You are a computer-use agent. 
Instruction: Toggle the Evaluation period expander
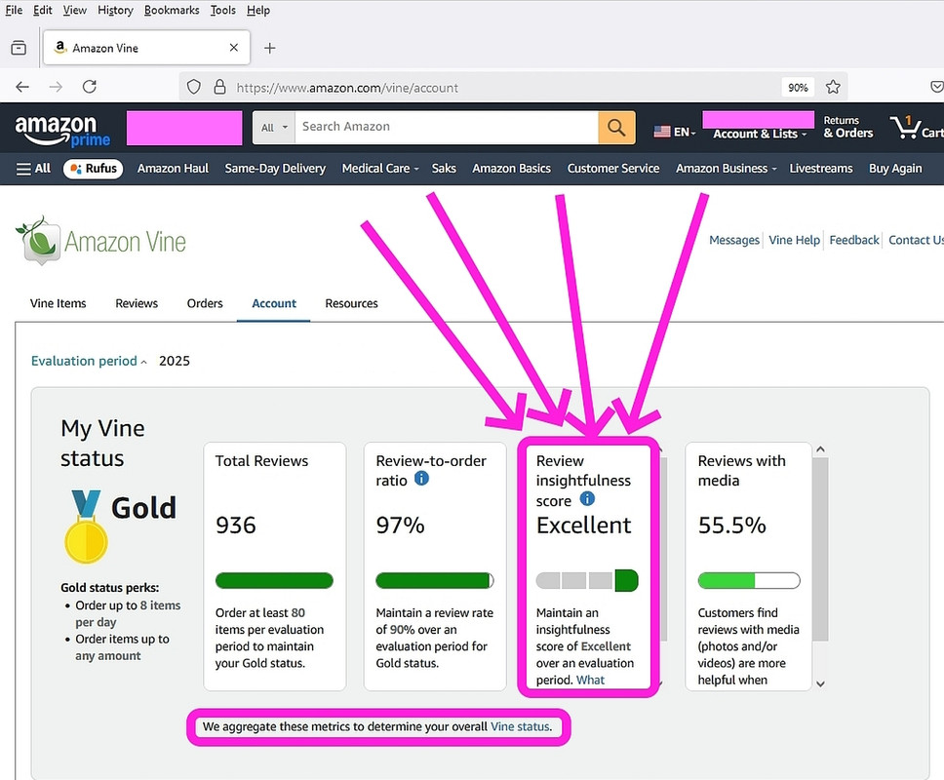coord(89,361)
